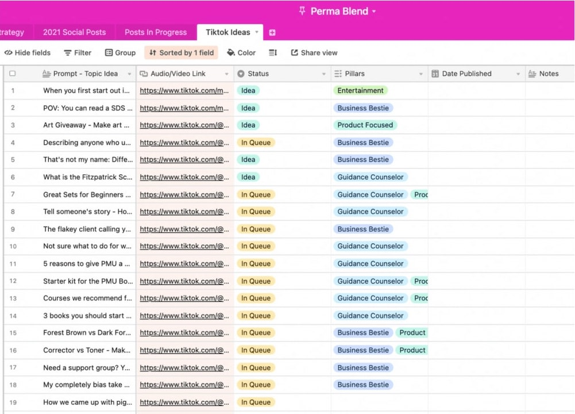Image resolution: width=575 pixels, height=414 pixels.
Task: Click the Prompt text field icon
Action: coord(47,74)
